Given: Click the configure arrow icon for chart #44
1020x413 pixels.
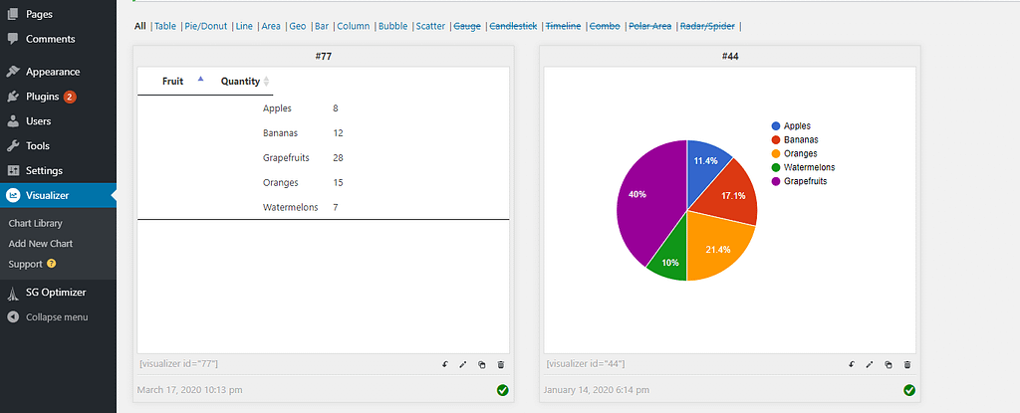Looking at the screenshot, I should (x=852, y=365).
